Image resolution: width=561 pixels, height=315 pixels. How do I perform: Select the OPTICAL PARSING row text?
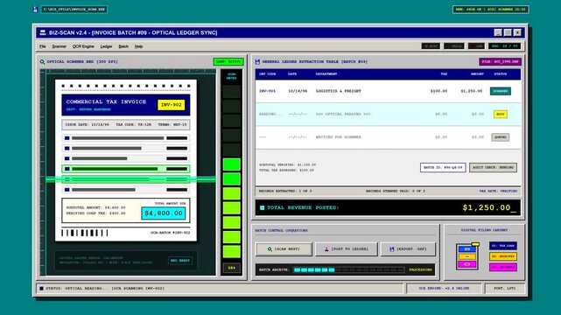point(343,115)
